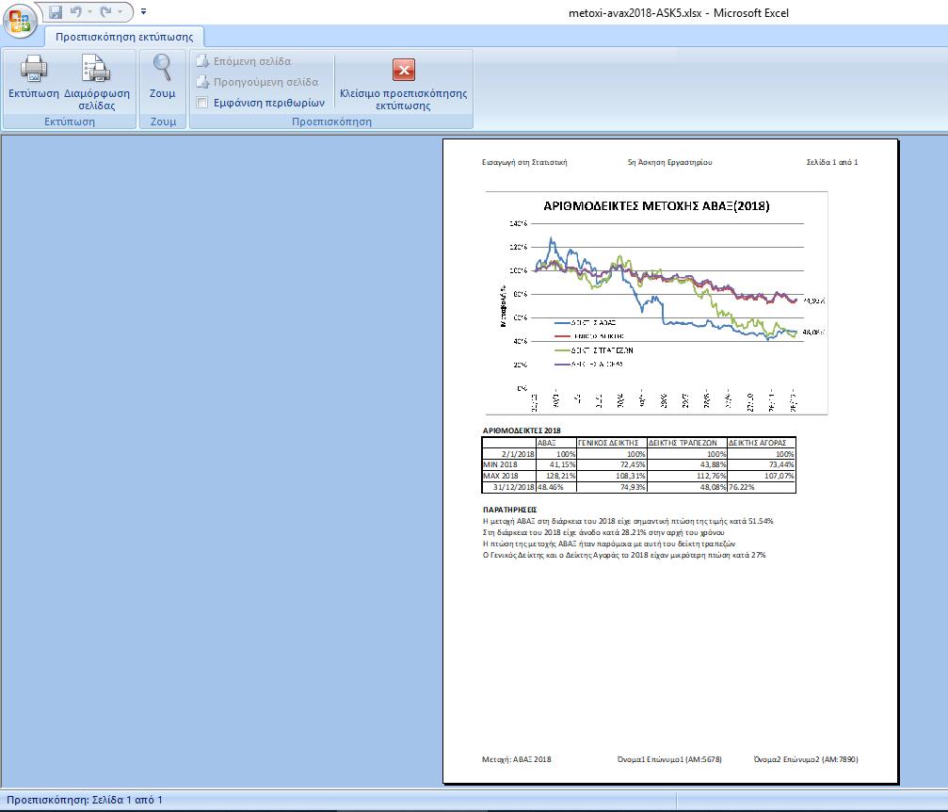Viewport: 948px width, 812px height.
Task: Open the Redo history dropdown arrow
Action: click(120, 11)
